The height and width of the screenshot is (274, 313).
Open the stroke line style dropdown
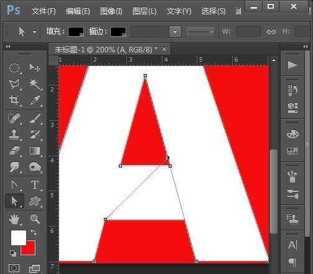click(x=200, y=32)
